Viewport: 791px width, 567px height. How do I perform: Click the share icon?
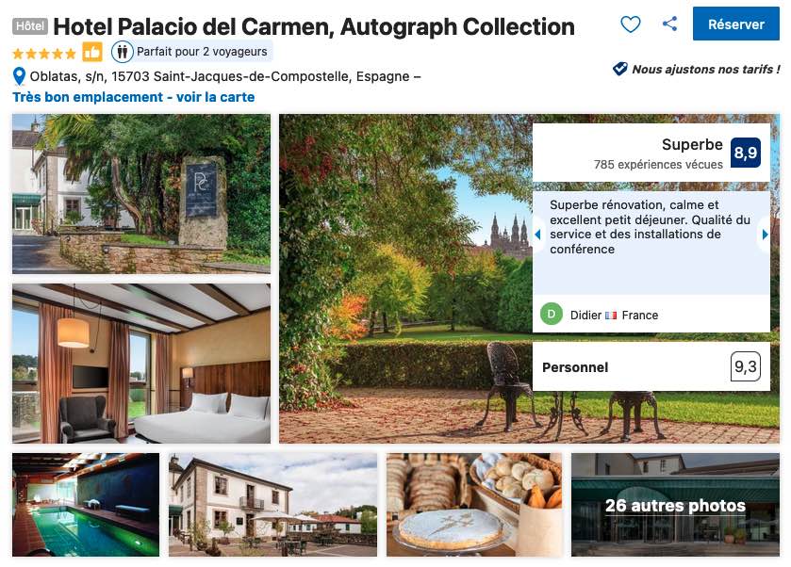(669, 24)
